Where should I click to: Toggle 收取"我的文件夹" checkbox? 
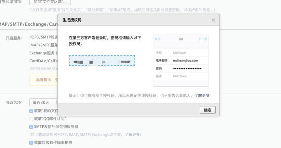pos(31,111)
